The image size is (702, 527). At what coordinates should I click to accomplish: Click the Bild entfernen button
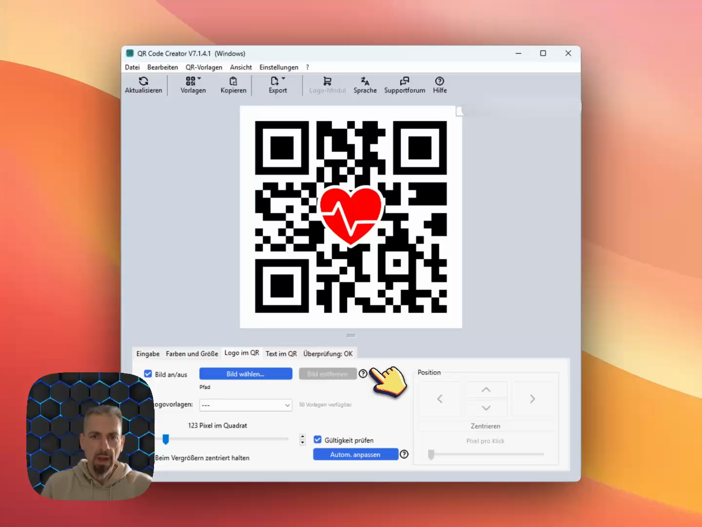328,374
